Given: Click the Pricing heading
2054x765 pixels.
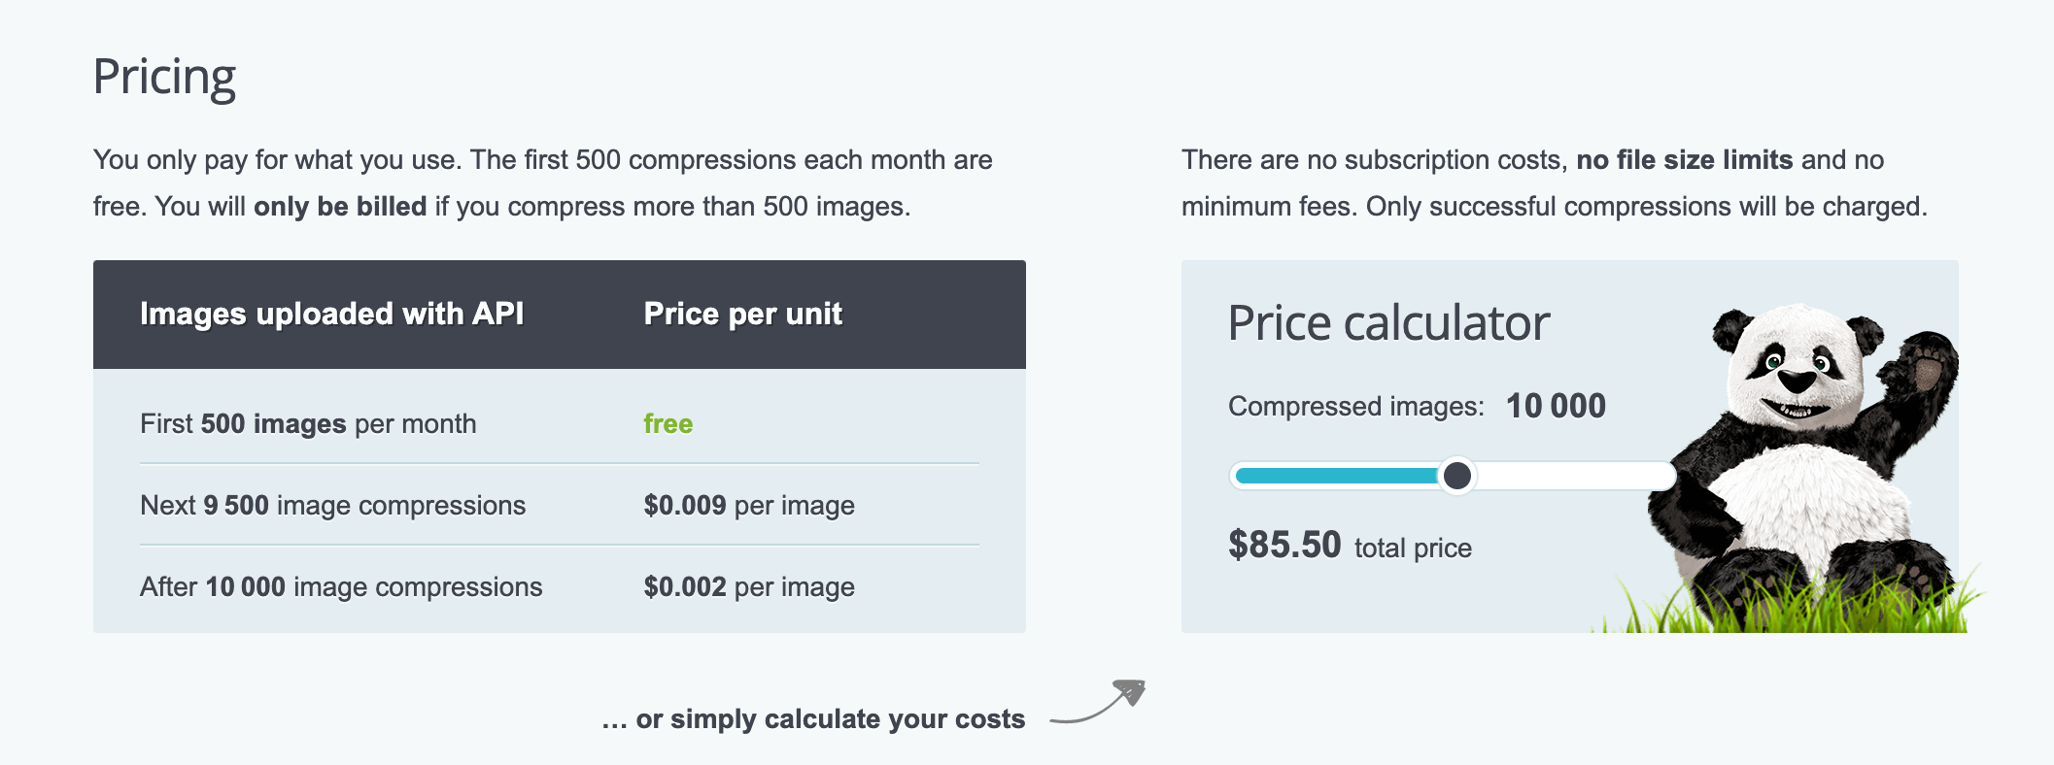Looking at the screenshot, I should pyautogui.click(x=164, y=78).
